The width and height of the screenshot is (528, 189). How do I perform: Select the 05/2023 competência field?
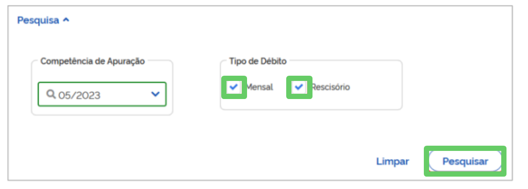coord(102,94)
